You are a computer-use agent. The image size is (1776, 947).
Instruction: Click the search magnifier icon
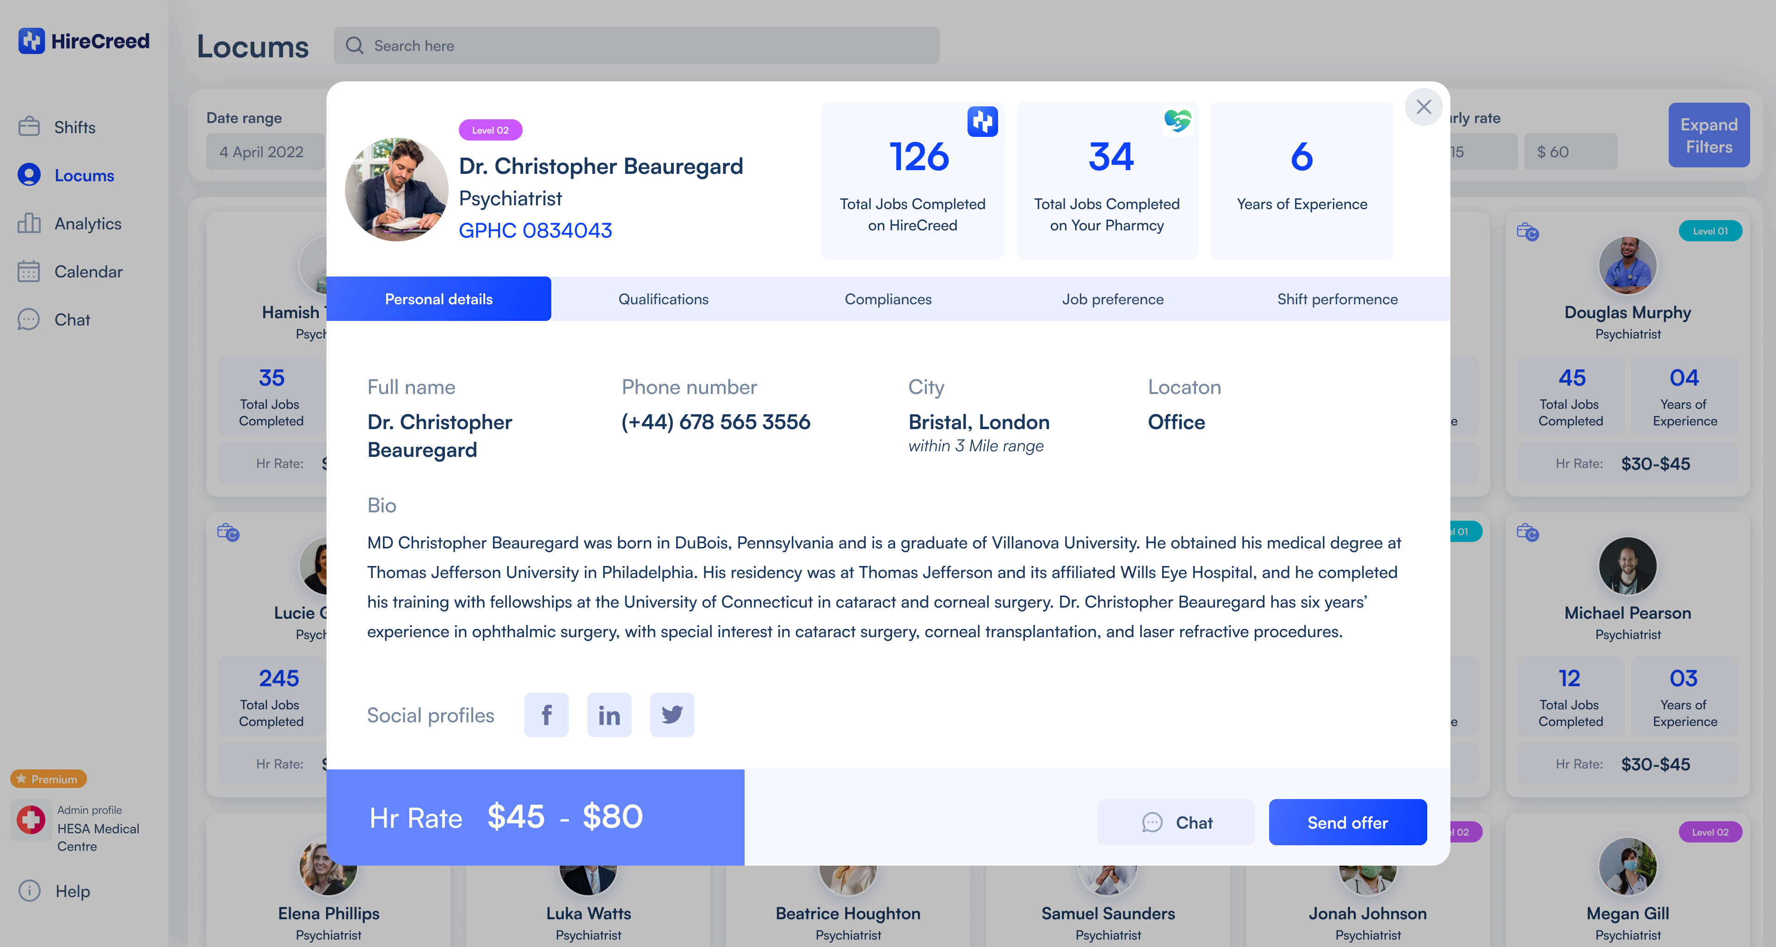[354, 45]
